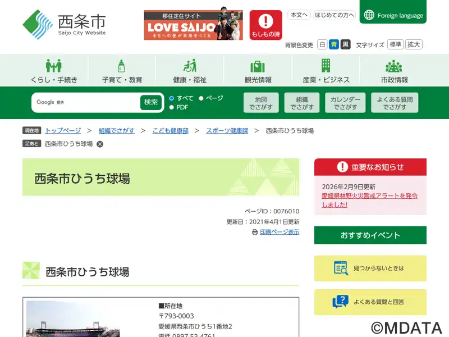
Task: Open Foreign language selector
Action: [x=393, y=12]
